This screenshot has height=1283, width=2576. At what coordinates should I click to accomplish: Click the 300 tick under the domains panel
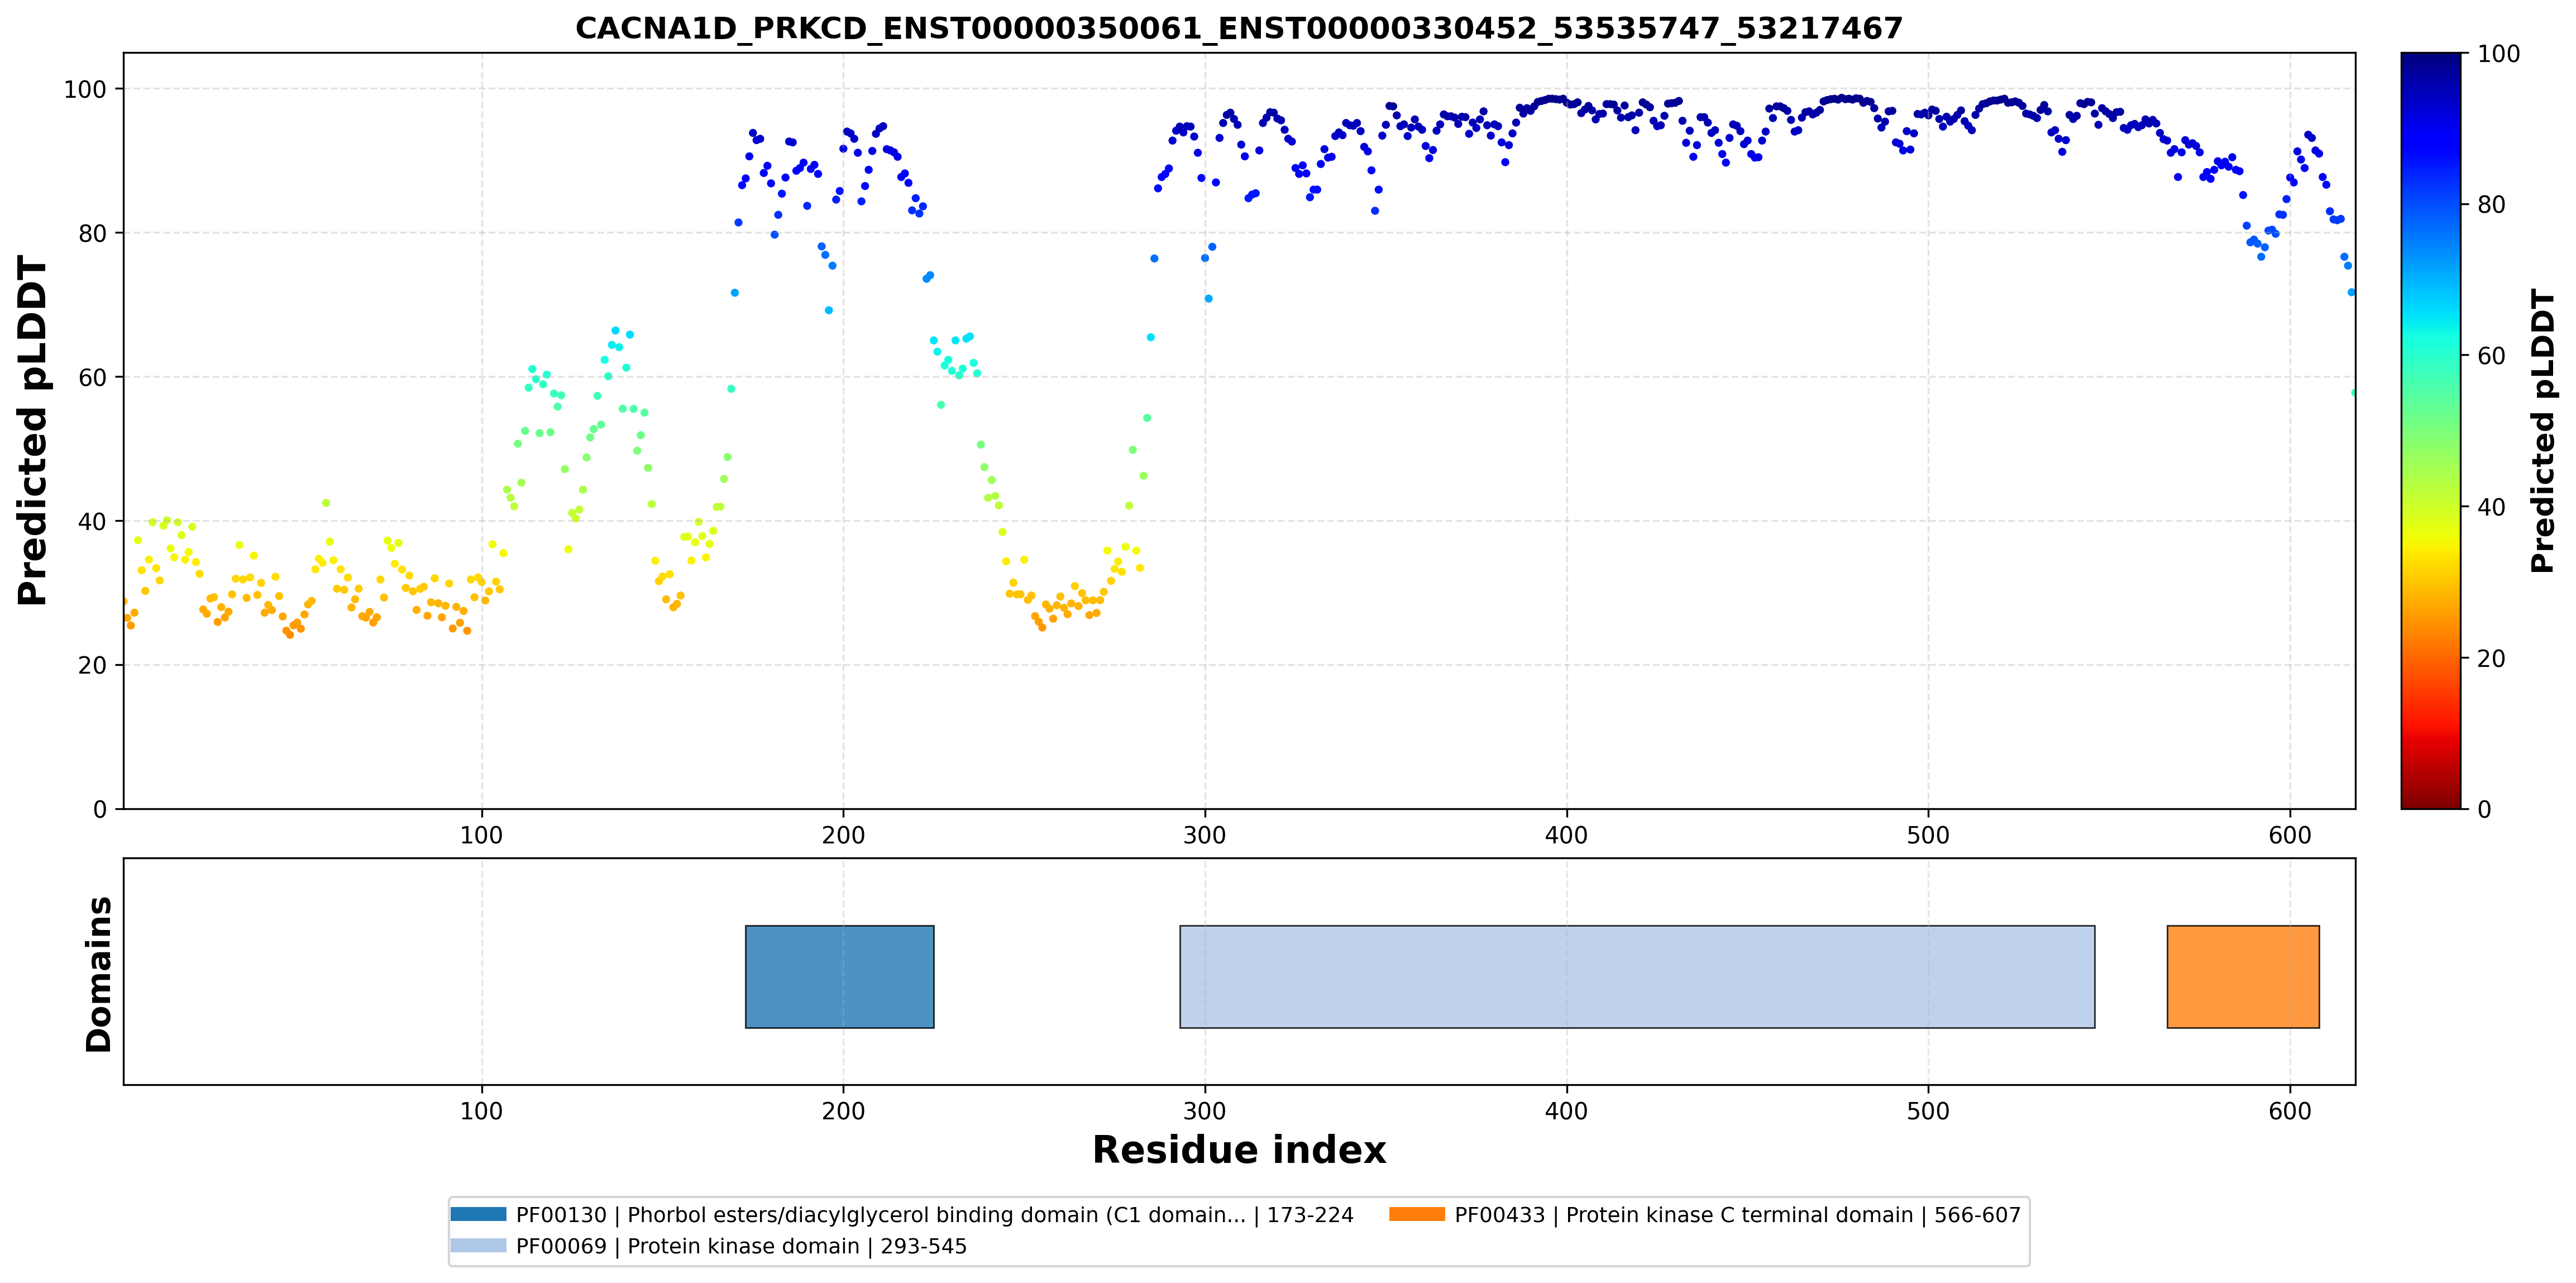1205,1111
